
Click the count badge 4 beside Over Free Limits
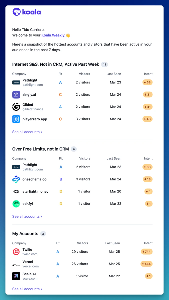(x=74, y=149)
